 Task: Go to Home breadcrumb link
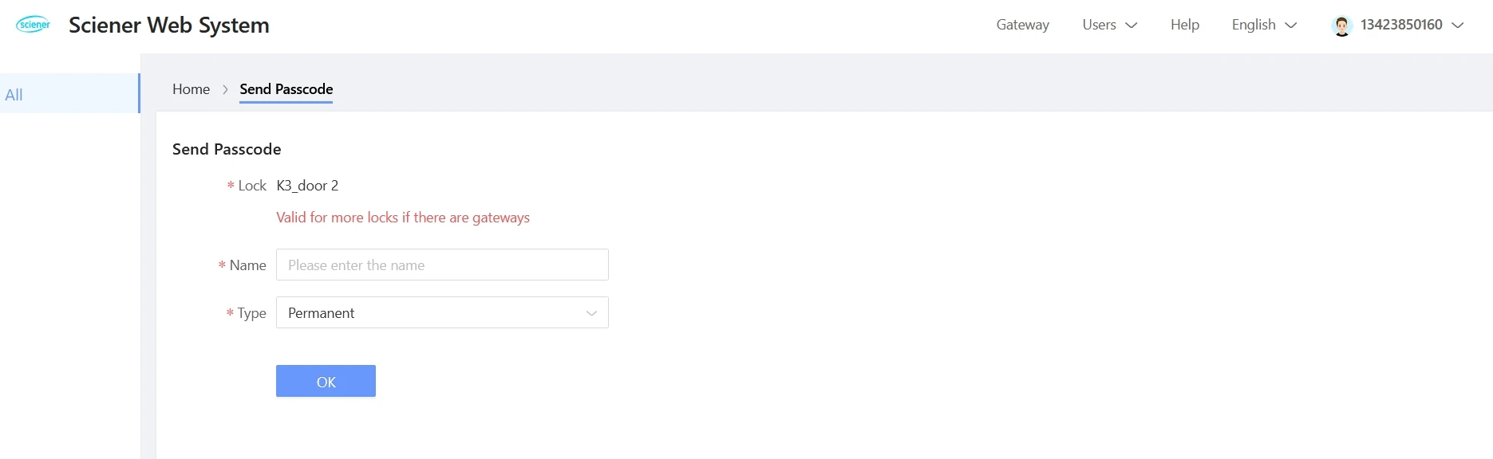click(x=191, y=89)
